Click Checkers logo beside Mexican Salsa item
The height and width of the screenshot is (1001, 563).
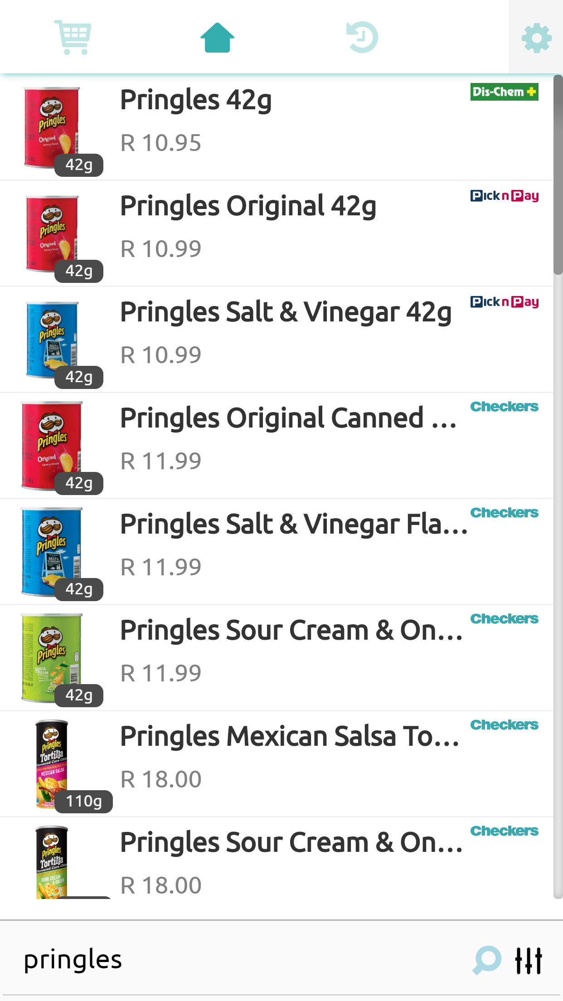pos(504,725)
